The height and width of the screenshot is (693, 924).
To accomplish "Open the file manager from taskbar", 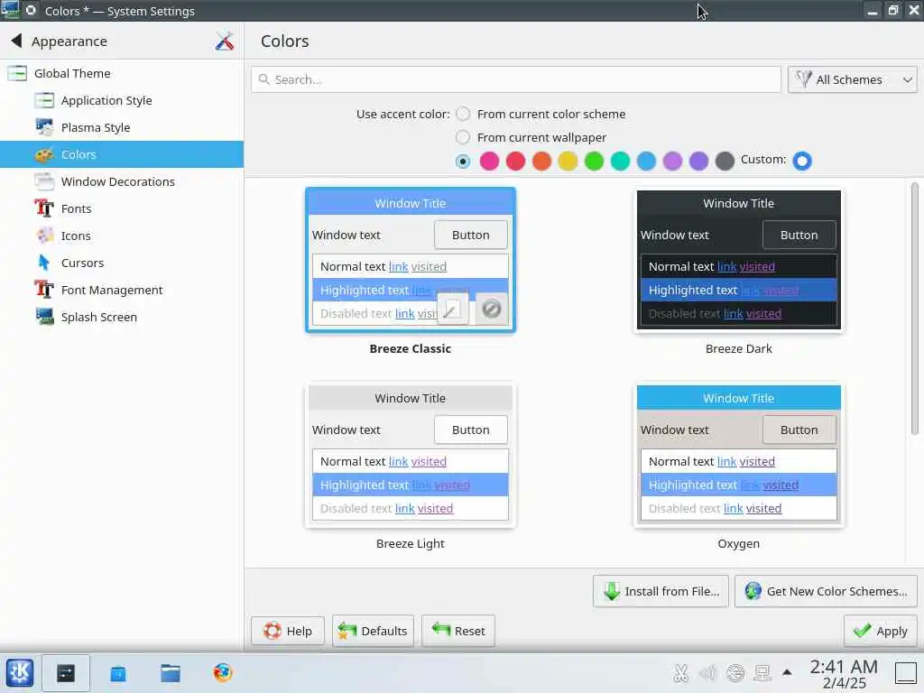I will pyautogui.click(x=171, y=672).
